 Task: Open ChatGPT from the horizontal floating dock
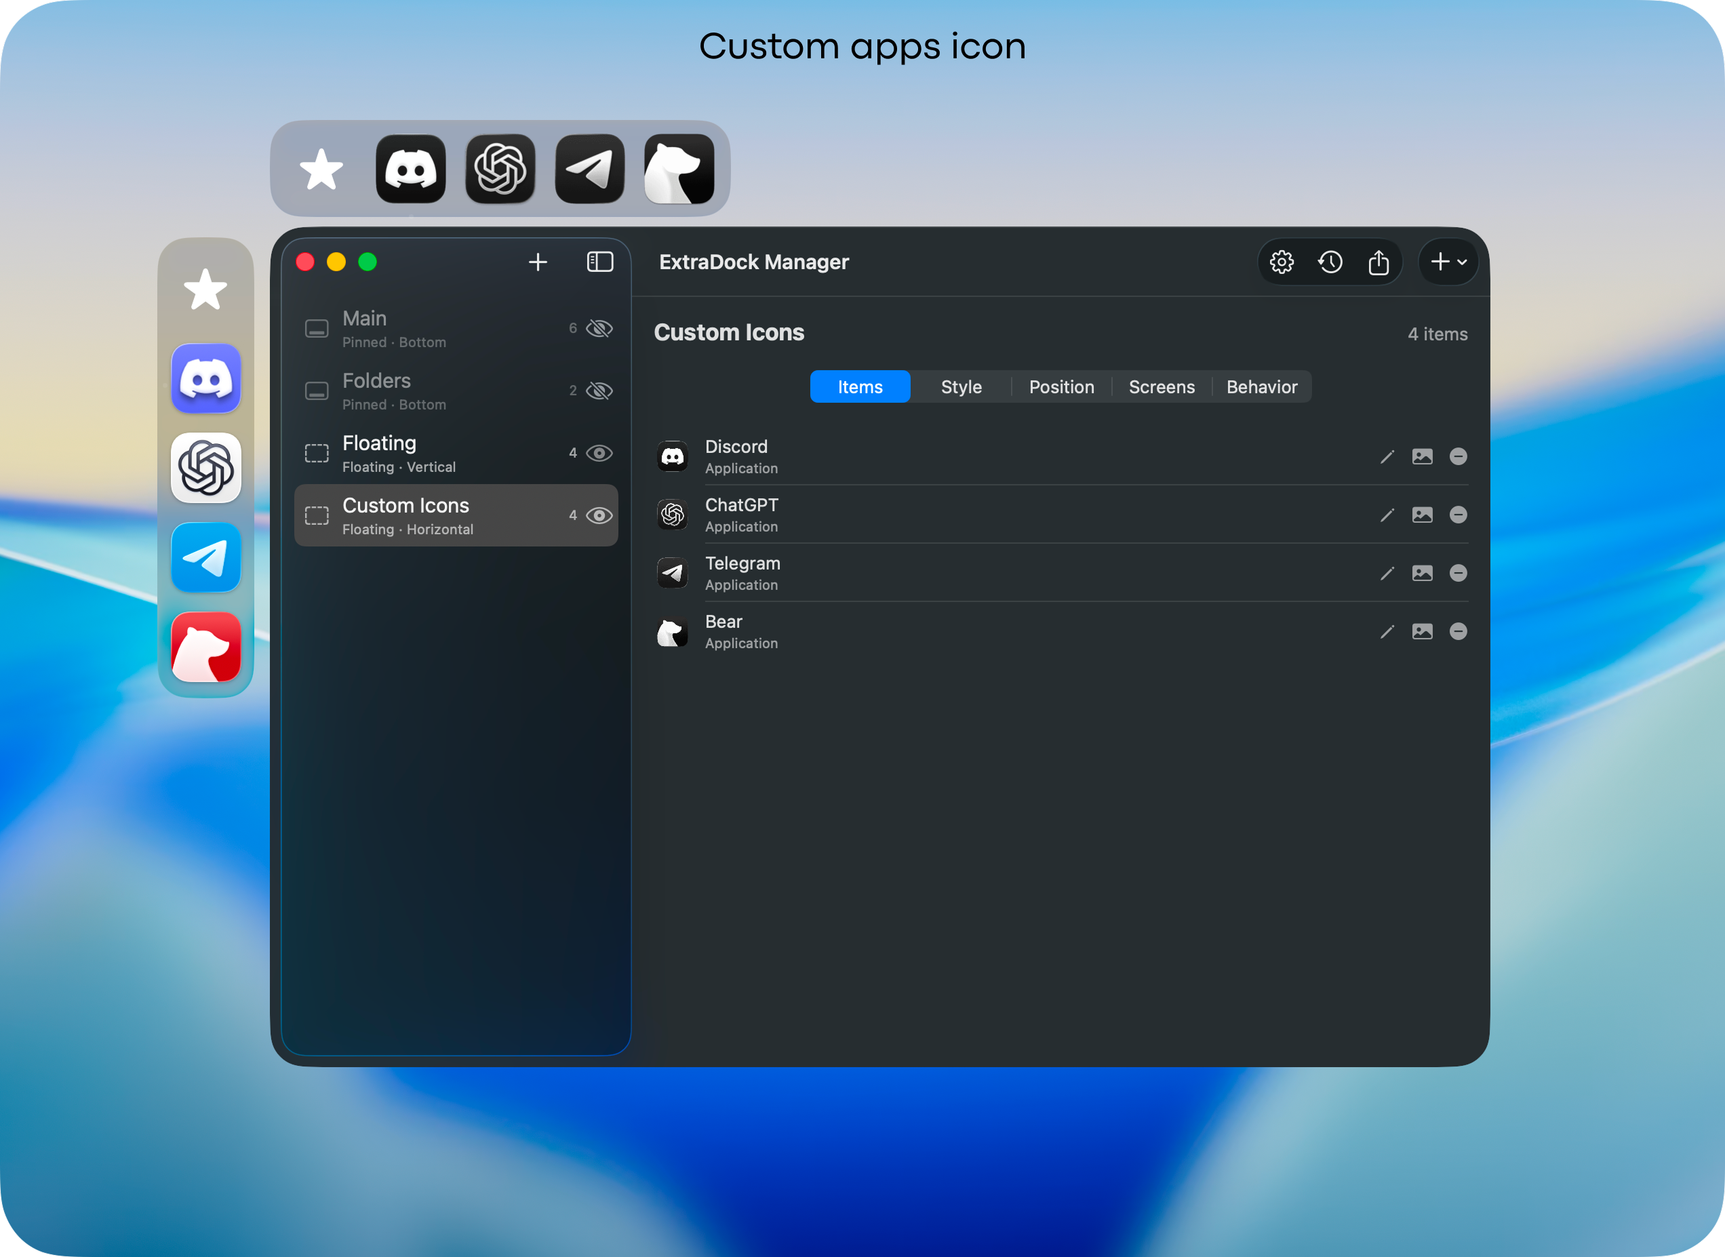[500, 169]
